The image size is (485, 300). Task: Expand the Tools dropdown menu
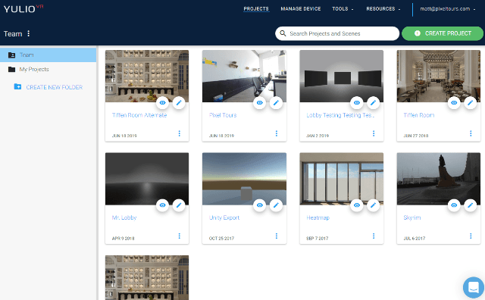click(x=343, y=8)
